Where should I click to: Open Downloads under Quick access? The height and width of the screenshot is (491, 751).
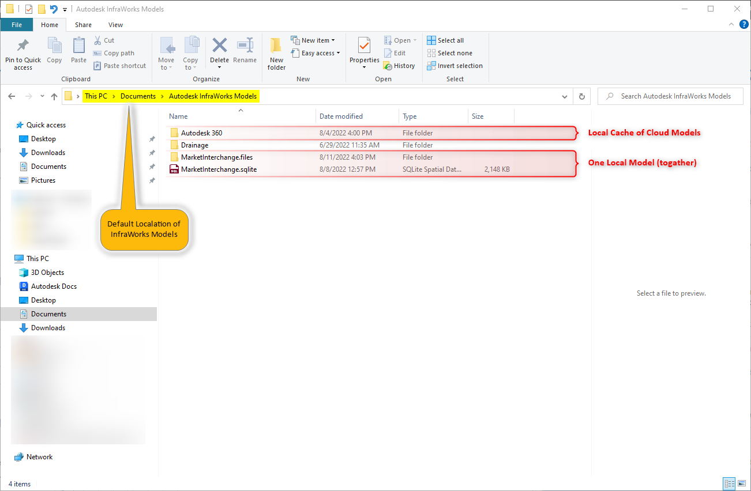click(48, 153)
